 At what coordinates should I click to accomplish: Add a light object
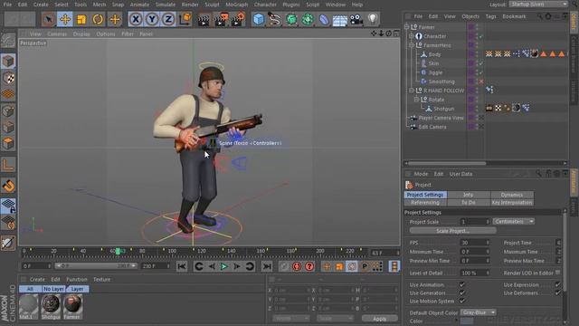click(x=373, y=19)
